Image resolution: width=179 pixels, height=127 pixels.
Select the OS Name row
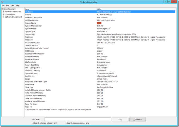pyautogui.click(x=100, y=12)
